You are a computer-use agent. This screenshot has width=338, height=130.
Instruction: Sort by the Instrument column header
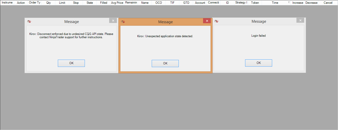point(7,3)
